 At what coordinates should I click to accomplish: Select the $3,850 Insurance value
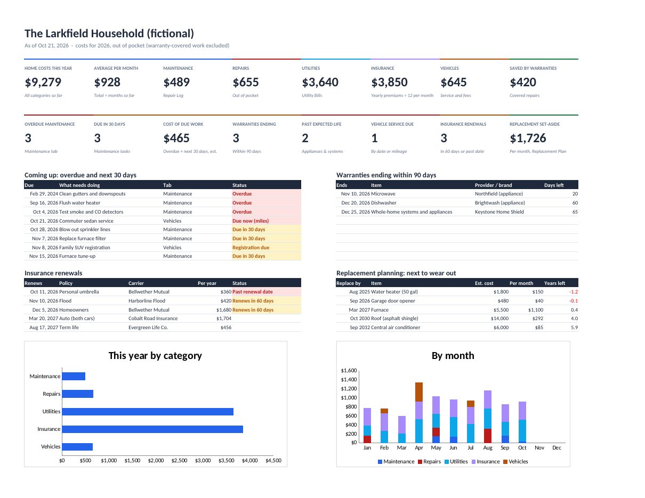(x=389, y=82)
